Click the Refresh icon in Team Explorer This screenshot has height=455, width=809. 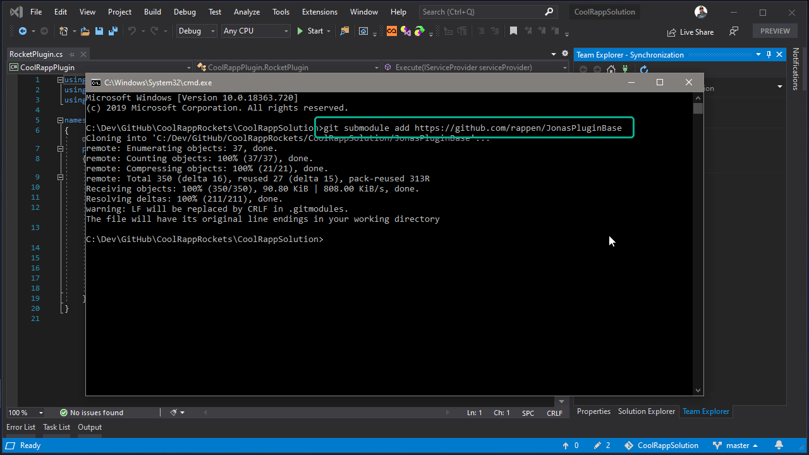pyautogui.click(x=643, y=69)
